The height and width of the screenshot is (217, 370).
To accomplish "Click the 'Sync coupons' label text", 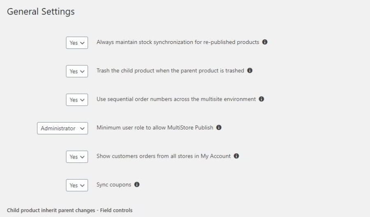I will (114, 185).
